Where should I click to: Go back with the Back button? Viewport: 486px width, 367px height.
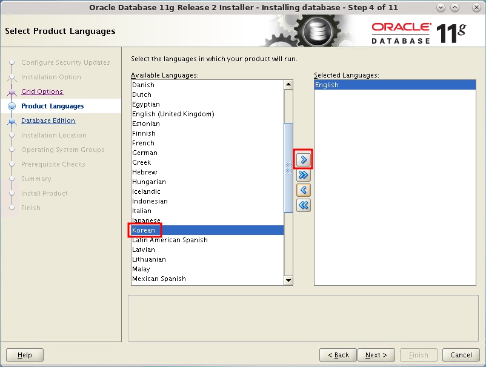pos(338,355)
